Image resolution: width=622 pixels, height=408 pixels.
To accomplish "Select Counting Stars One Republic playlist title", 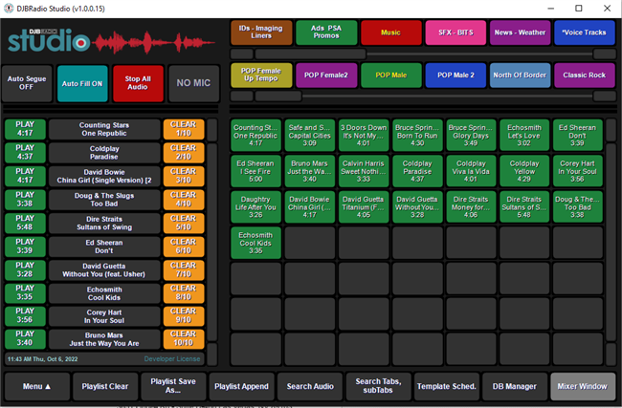I will [x=104, y=129].
